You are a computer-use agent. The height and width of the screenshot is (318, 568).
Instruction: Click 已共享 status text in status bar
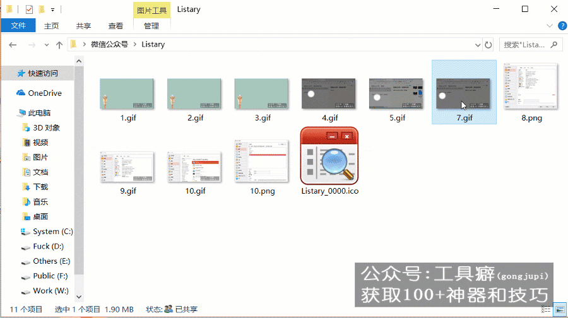(186, 309)
